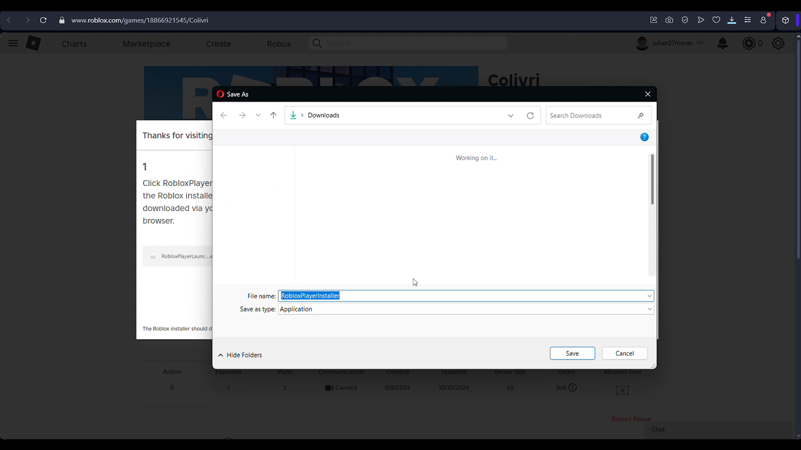
Task: Expand the address bar previous locations chevron
Action: click(511, 115)
